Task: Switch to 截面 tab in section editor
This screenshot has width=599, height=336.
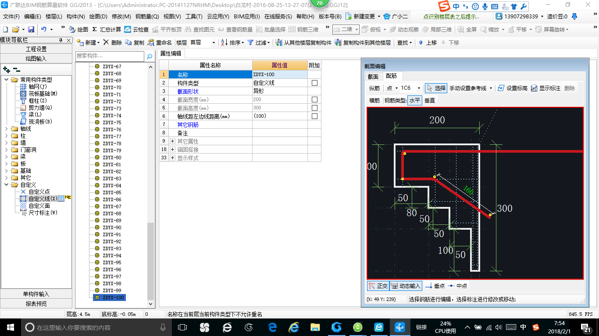Action: [373, 76]
